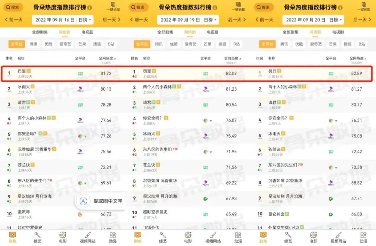The height and width of the screenshot is (246, 376).
Task: Open 剧集 in the Sept 16 panel's bottom bar
Action: (13, 237)
